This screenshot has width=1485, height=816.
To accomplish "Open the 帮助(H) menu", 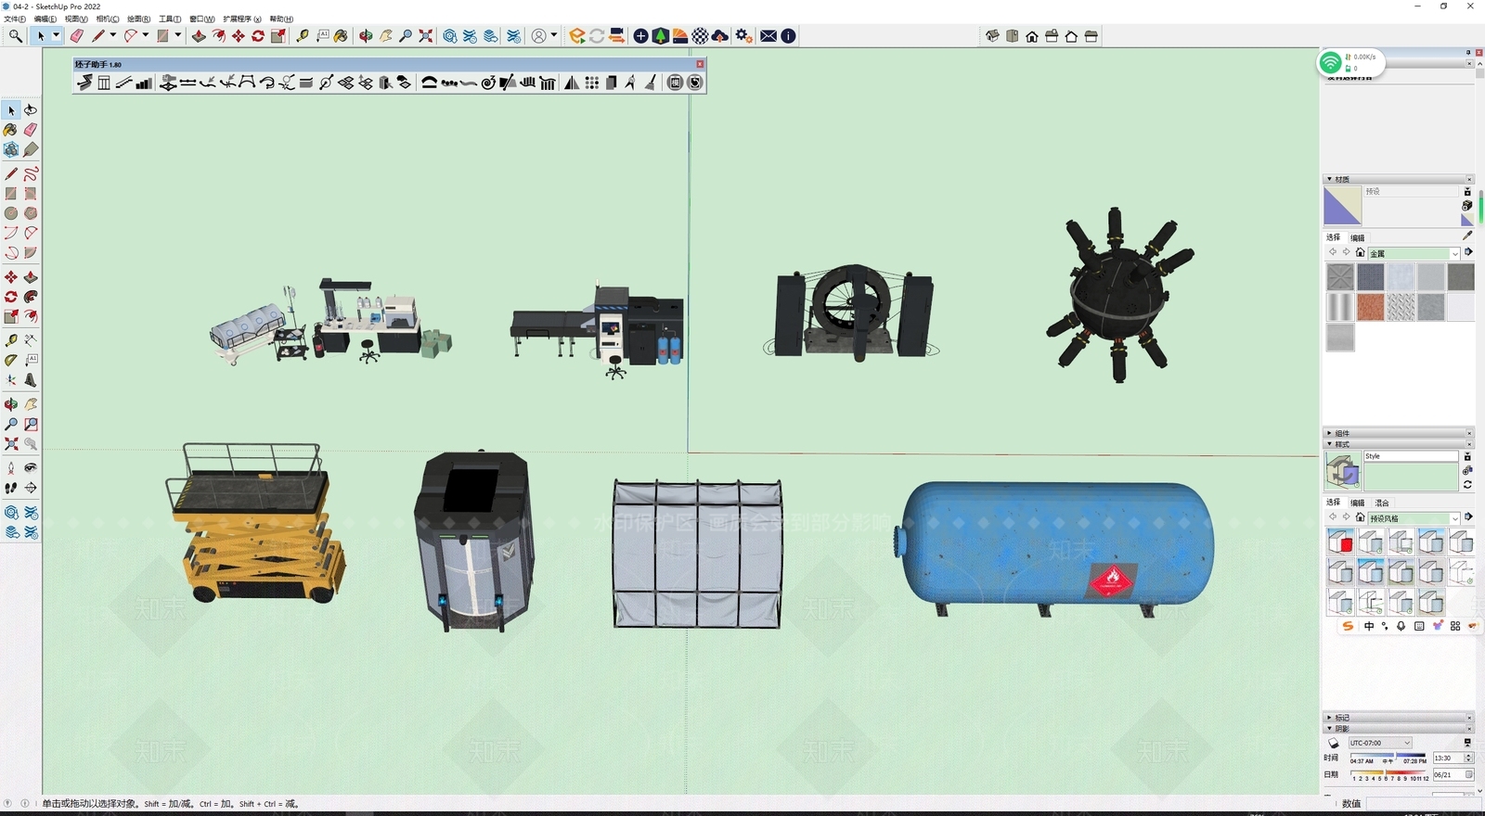I will (281, 19).
